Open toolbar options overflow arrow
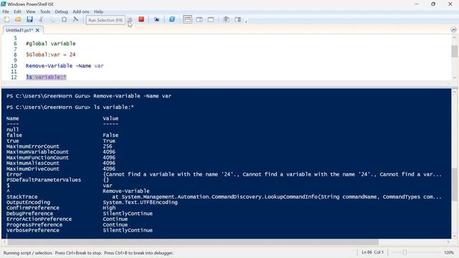 click(246, 21)
